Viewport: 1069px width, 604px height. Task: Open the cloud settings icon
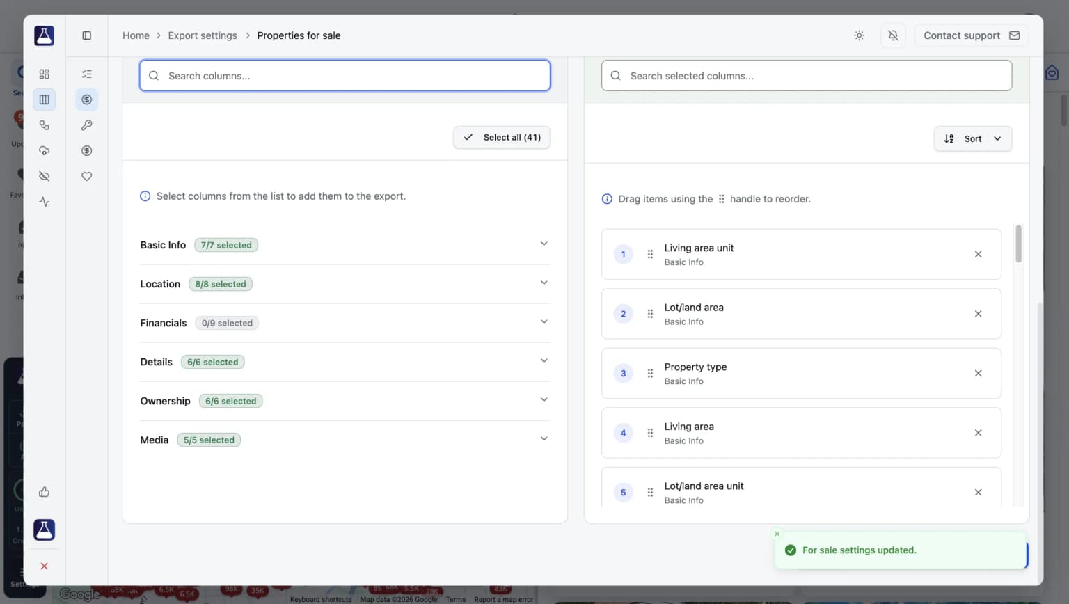point(45,151)
